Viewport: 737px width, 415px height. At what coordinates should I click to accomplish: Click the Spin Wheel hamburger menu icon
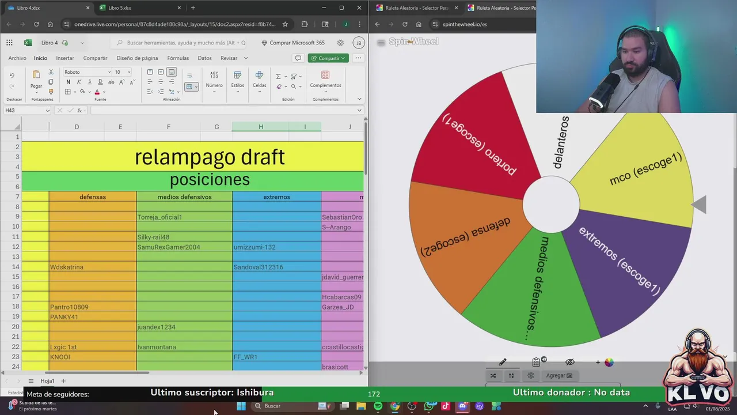[x=381, y=43]
